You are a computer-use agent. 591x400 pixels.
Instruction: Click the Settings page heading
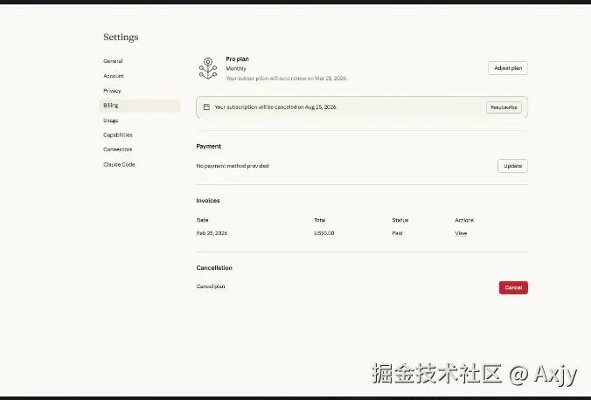pyautogui.click(x=121, y=37)
